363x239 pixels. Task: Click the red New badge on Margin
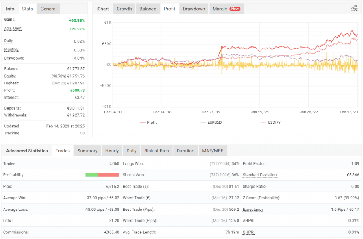pos(235,9)
